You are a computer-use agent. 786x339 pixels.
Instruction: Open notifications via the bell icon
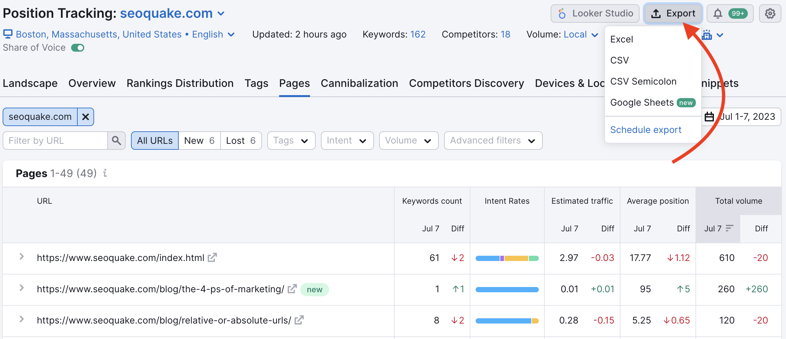coord(717,13)
